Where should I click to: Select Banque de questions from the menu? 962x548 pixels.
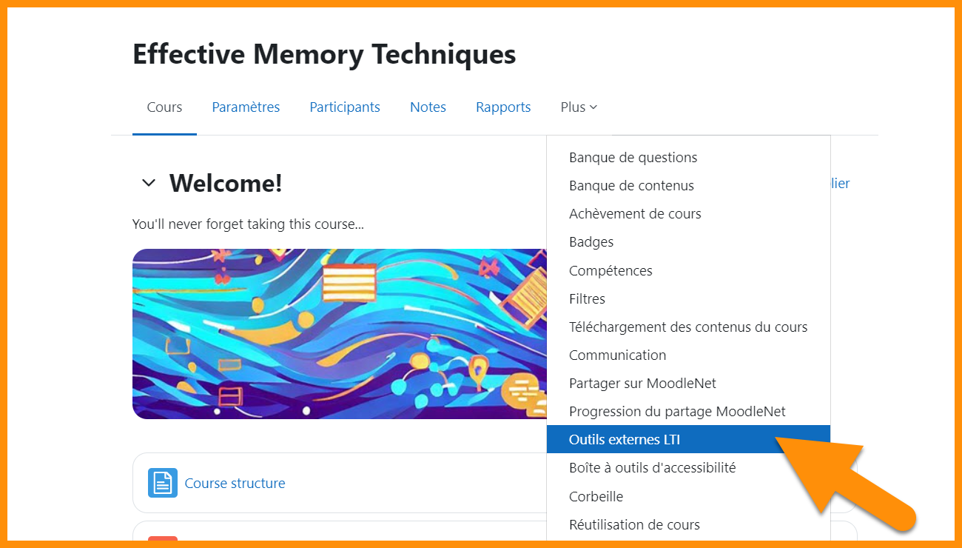[x=633, y=157]
